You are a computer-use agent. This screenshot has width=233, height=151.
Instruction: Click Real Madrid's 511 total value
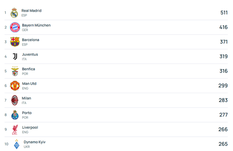pyautogui.click(x=224, y=13)
